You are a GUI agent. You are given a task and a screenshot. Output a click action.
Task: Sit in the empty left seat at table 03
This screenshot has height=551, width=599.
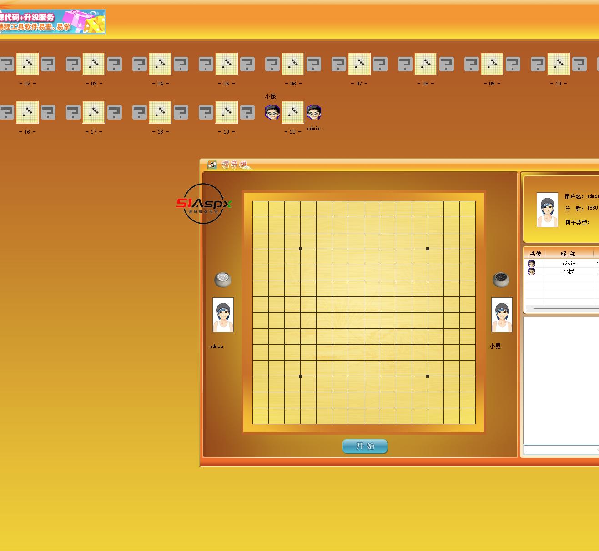[x=73, y=64]
